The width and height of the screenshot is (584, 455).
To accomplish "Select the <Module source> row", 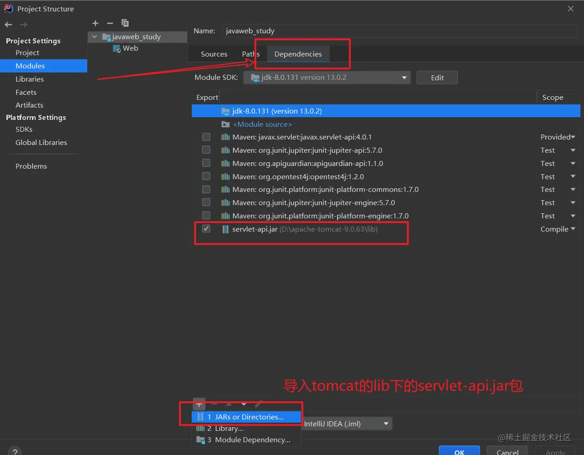I will pyautogui.click(x=386, y=124).
